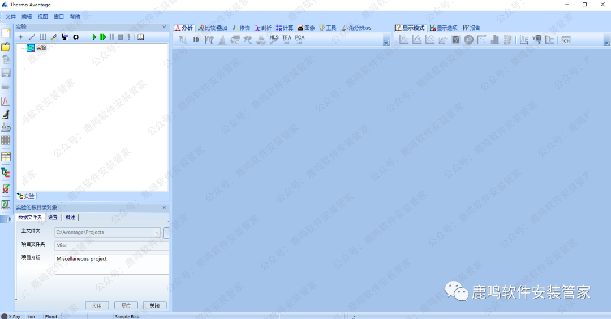Expand the display mode toolbar overflow arrow
Screen dimensions: 611x319
pos(606,42)
